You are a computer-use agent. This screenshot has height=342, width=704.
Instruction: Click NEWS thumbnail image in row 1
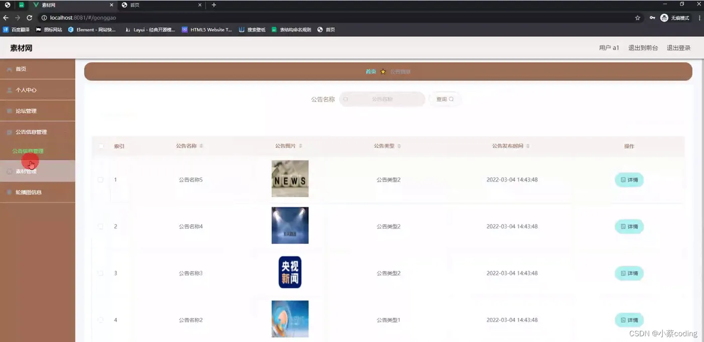point(290,179)
